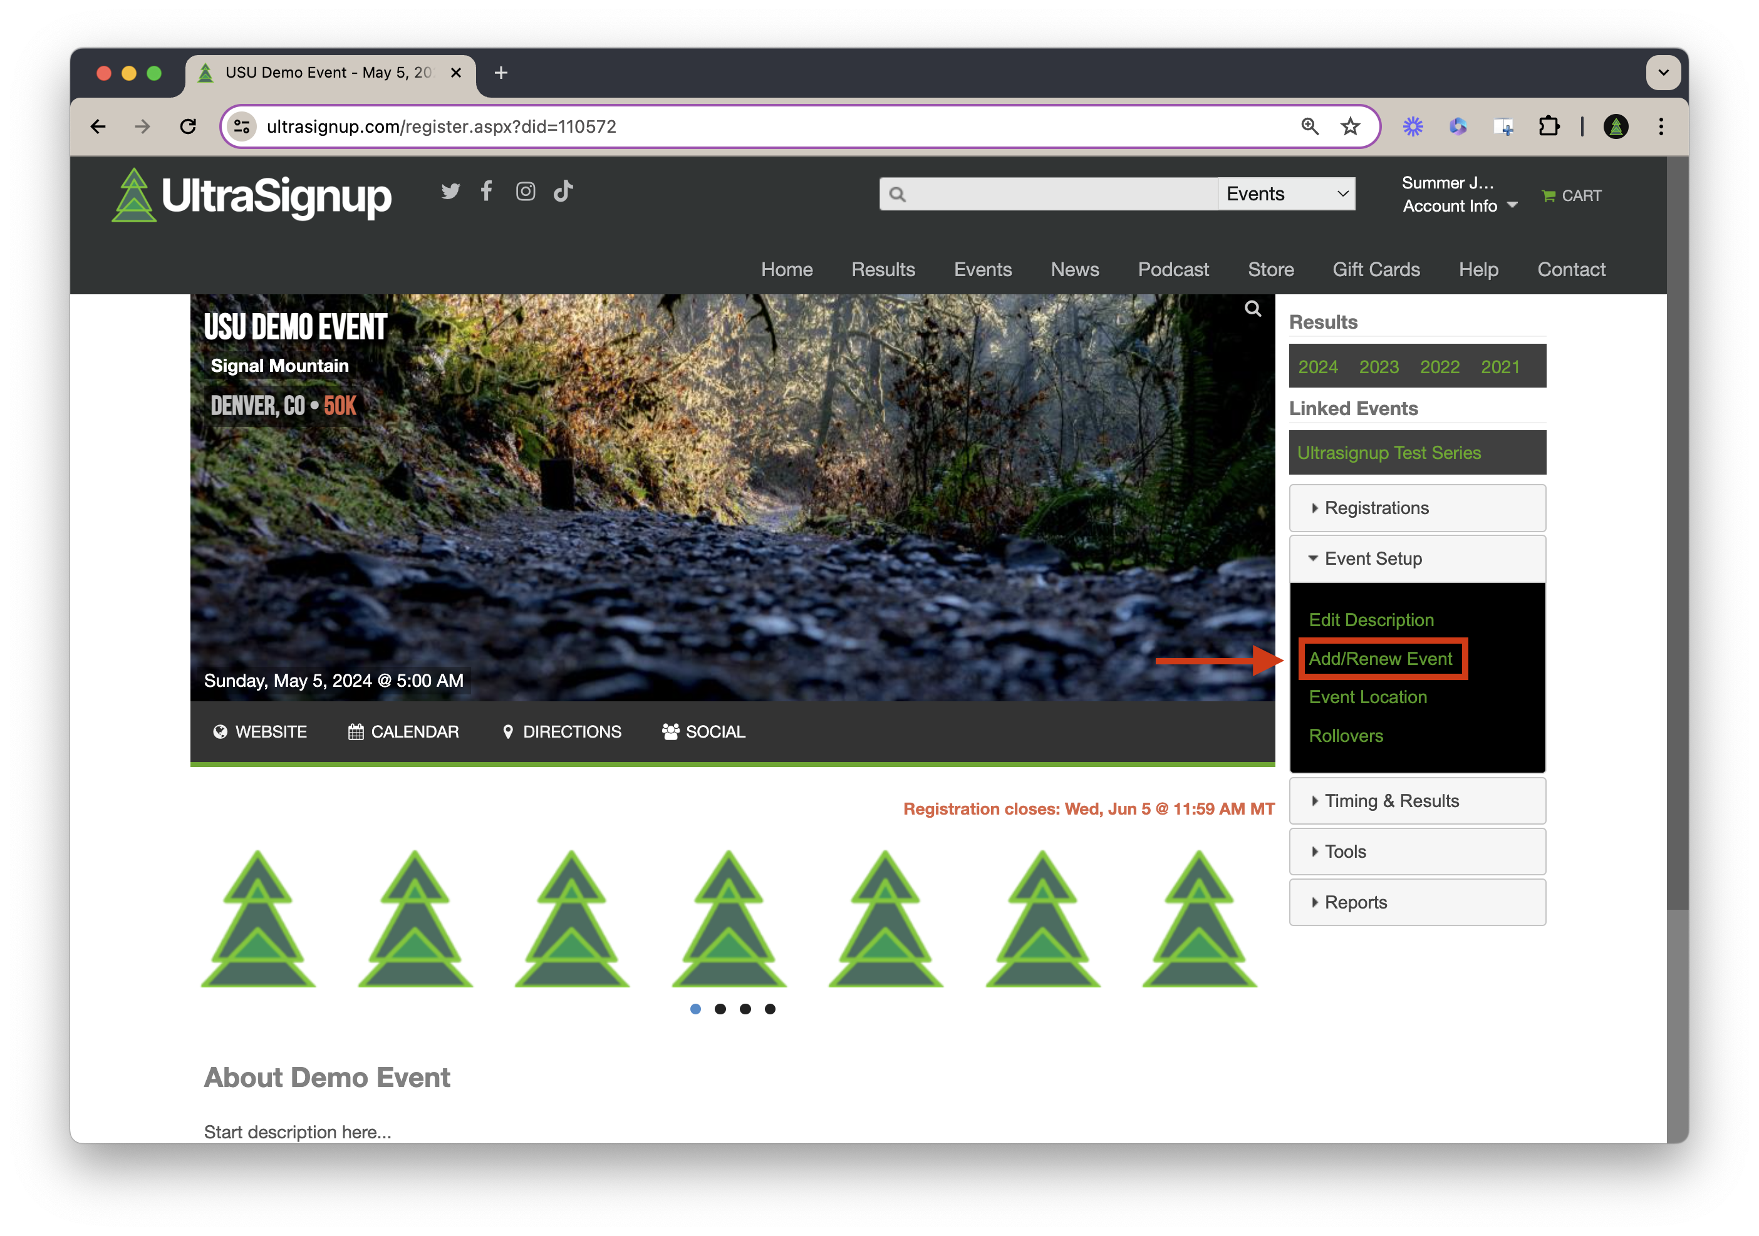Open UltraSignup Facebook page icon
The width and height of the screenshot is (1759, 1236).
[x=487, y=191]
